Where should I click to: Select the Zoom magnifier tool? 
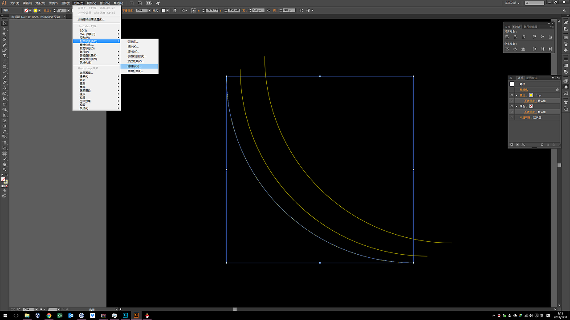(x=4, y=169)
